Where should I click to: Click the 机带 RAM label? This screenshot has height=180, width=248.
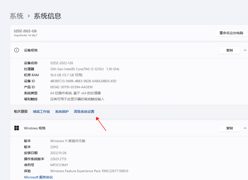point(31,75)
